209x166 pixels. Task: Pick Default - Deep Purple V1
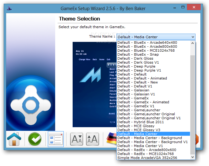click(x=153, y=70)
